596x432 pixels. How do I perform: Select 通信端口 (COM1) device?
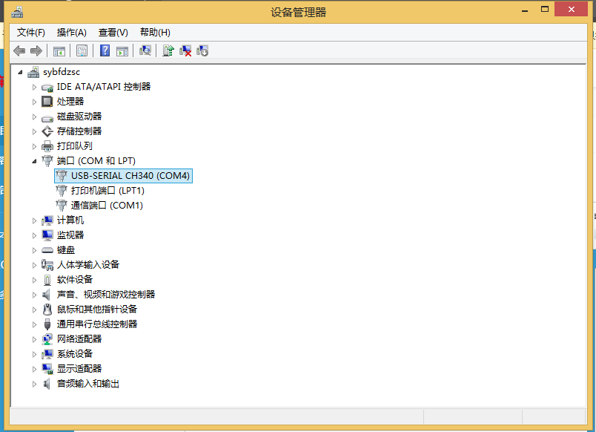click(107, 206)
